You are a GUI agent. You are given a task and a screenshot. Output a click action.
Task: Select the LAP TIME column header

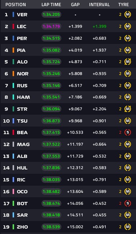[x=51, y=5]
